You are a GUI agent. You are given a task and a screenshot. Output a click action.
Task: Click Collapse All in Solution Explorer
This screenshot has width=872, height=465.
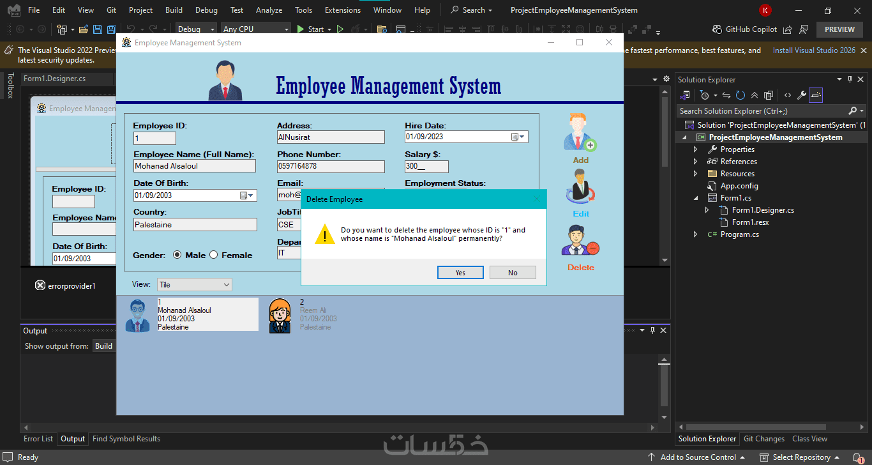[755, 95]
